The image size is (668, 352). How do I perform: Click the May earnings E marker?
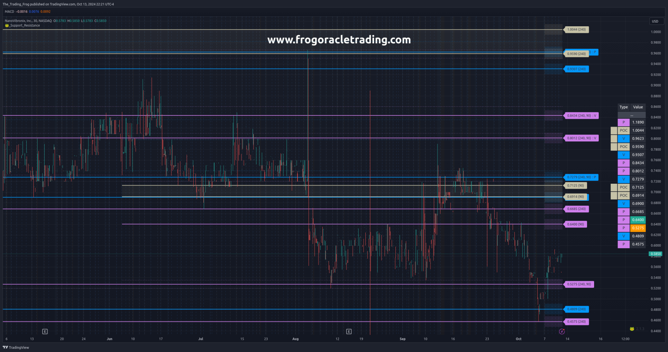click(45, 332)
